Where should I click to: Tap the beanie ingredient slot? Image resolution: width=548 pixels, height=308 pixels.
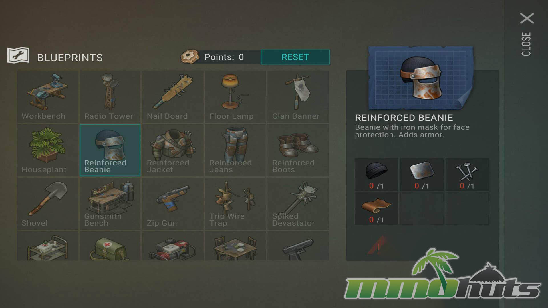click(x=376, y=175)
